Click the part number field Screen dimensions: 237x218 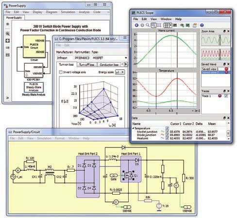(x=82, y=58)
